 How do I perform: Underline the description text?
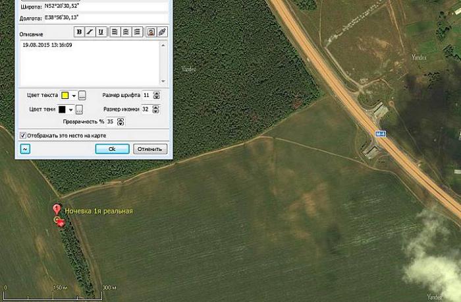point(101,32)
